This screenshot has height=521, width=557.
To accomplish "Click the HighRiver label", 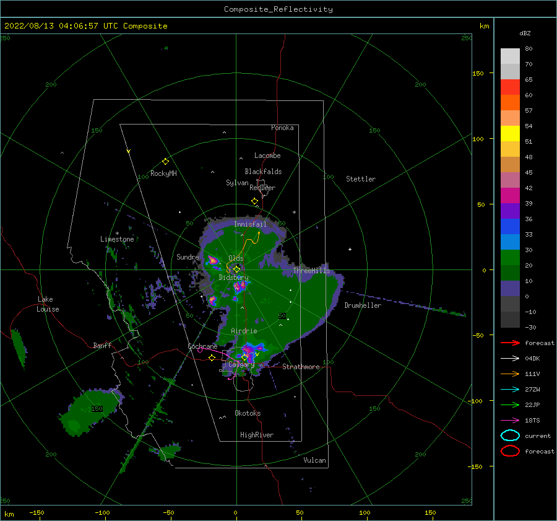I will [x=257, y=435].
